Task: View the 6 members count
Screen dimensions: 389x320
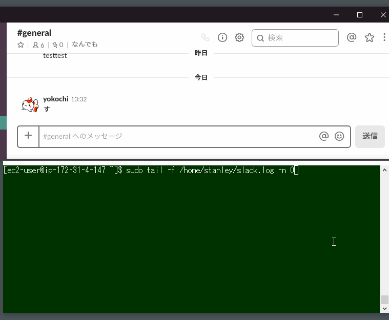Action: click(x=38, y=45)
